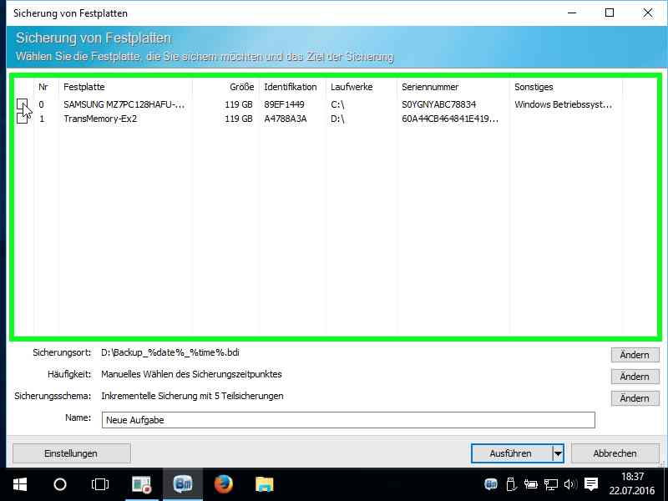Click the D:\ drive cell

tap(337, 119)
